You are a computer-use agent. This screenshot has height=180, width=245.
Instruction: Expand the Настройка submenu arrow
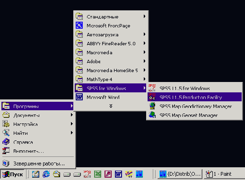pos(71,124)
